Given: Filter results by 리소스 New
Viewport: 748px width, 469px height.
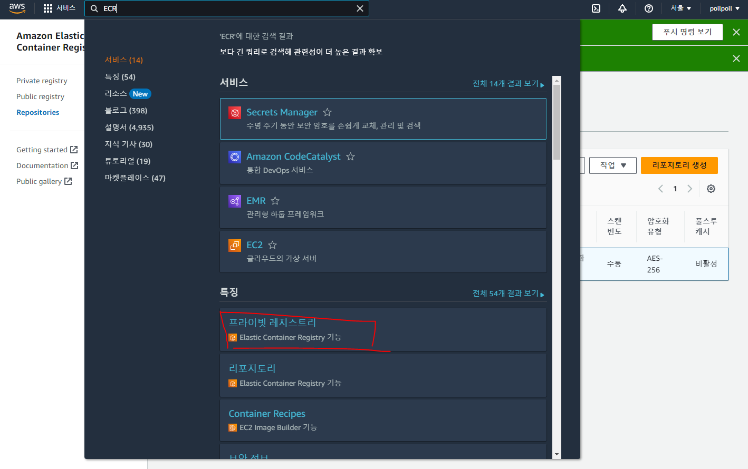Looking at the screenshot, I should pos(128,93).
